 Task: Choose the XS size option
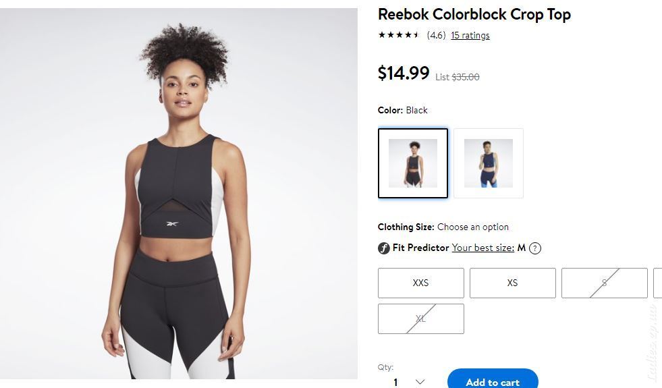(x=513, y=283)
